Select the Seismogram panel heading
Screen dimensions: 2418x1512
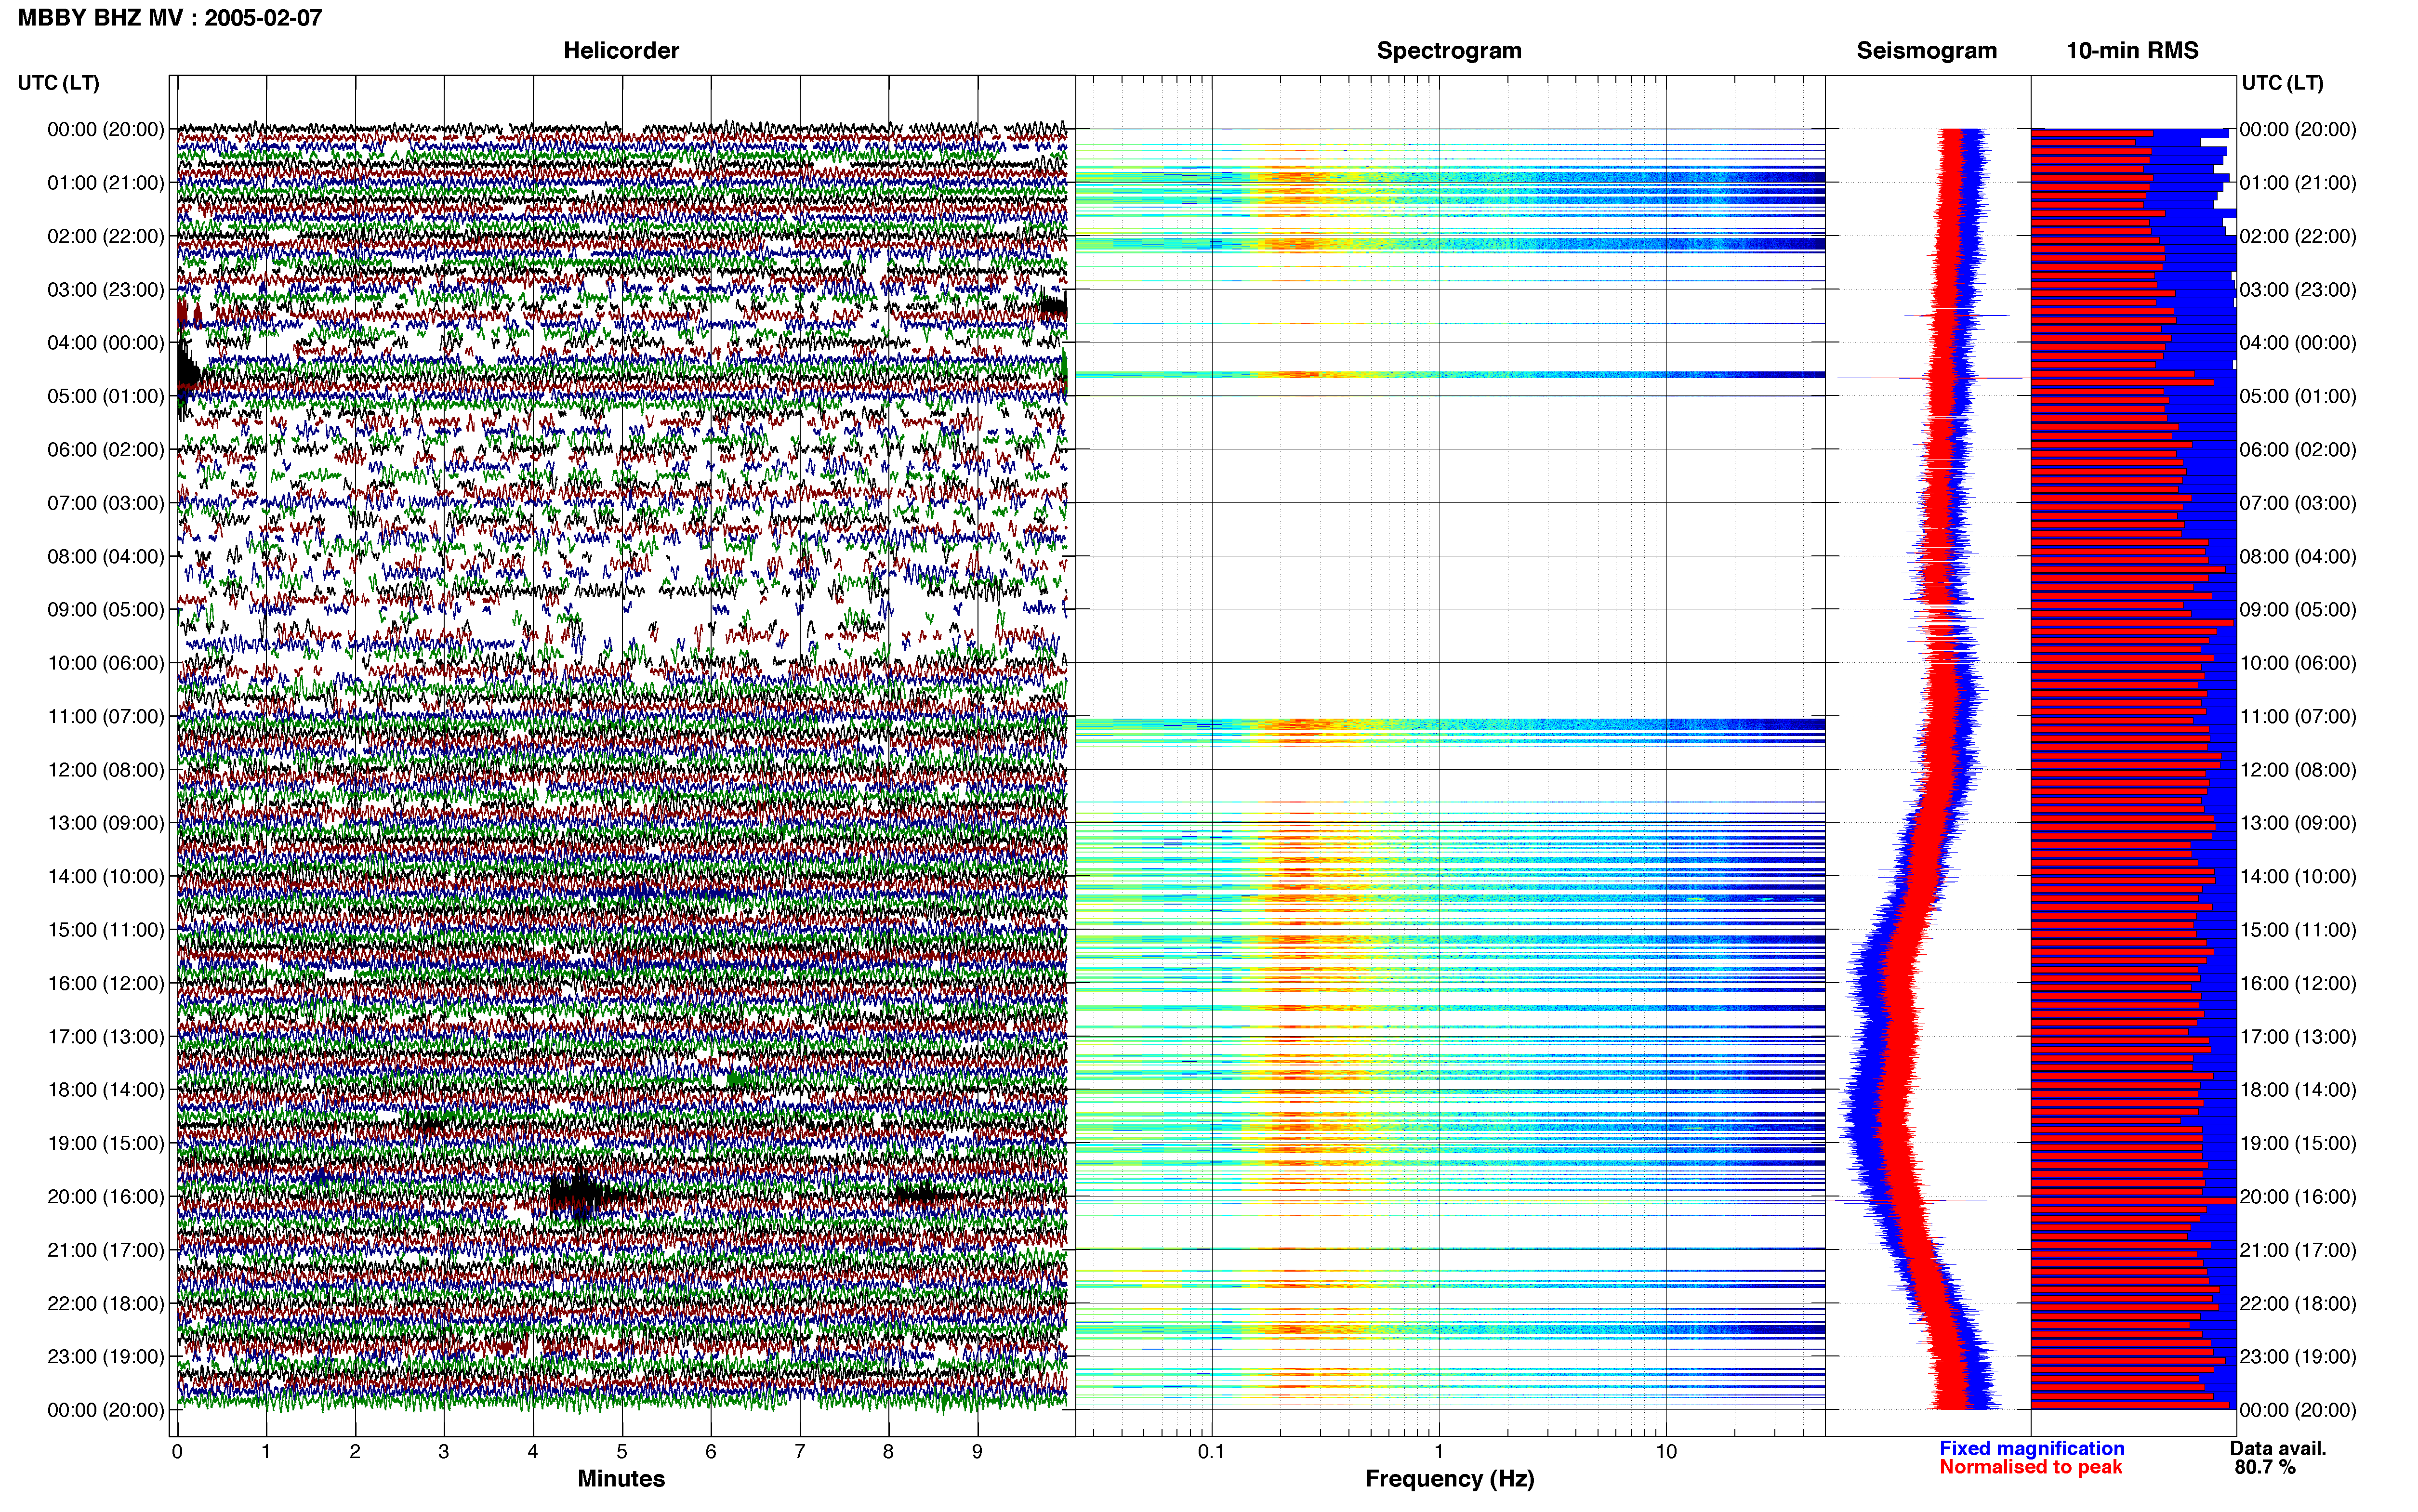click(x=1927, y=50)
